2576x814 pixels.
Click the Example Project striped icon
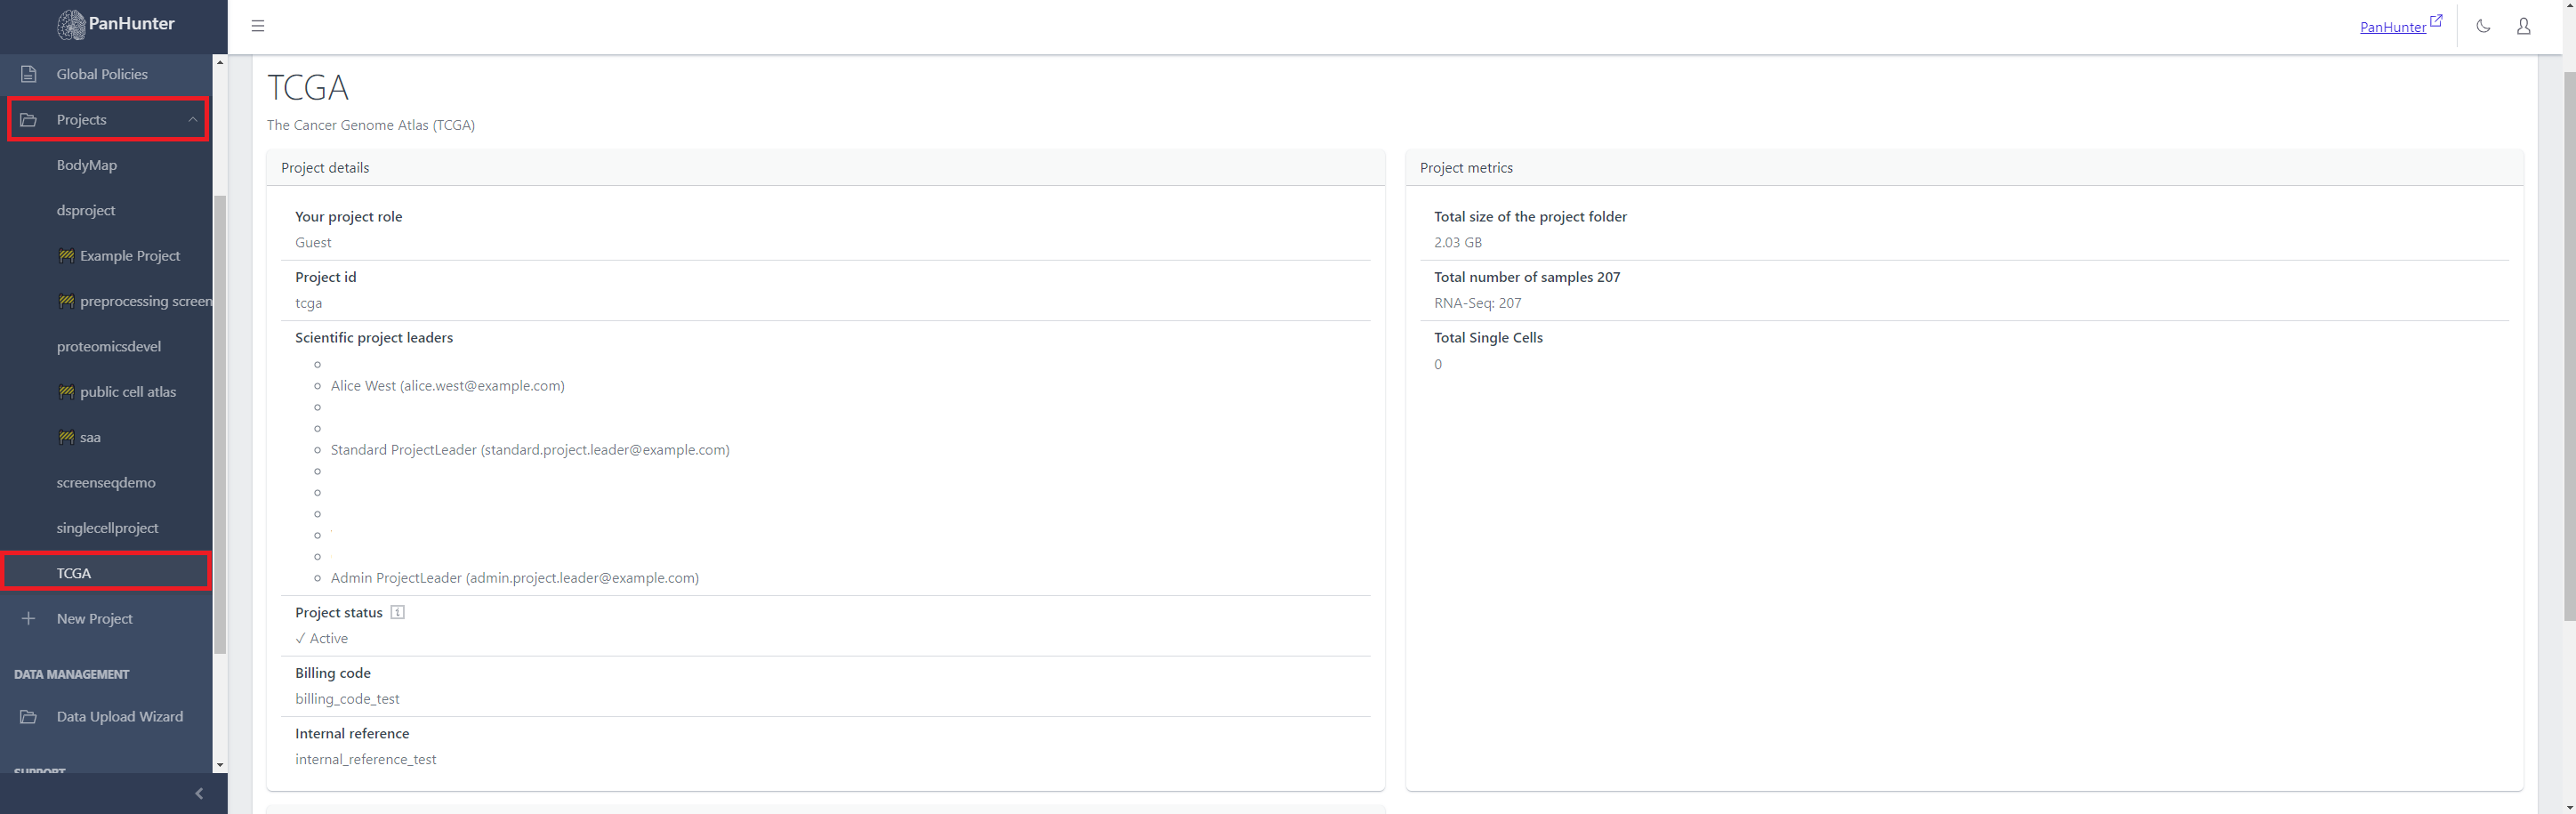(66, 256)
